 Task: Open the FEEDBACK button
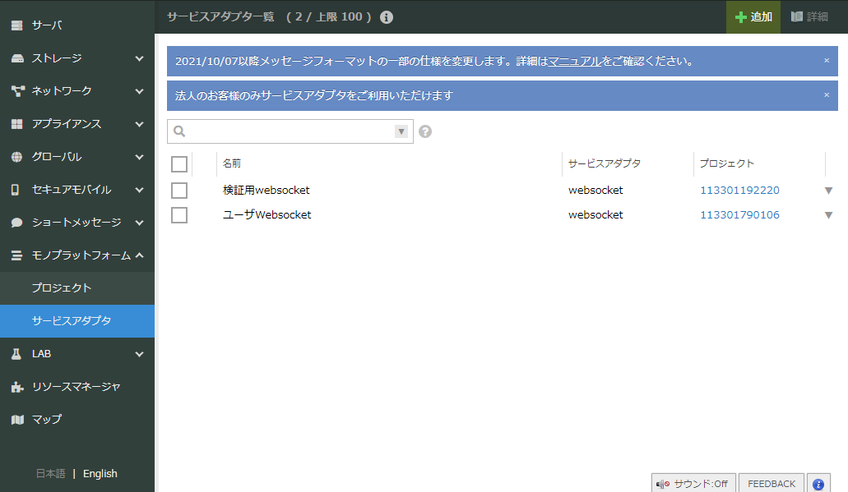coord(772,484)
